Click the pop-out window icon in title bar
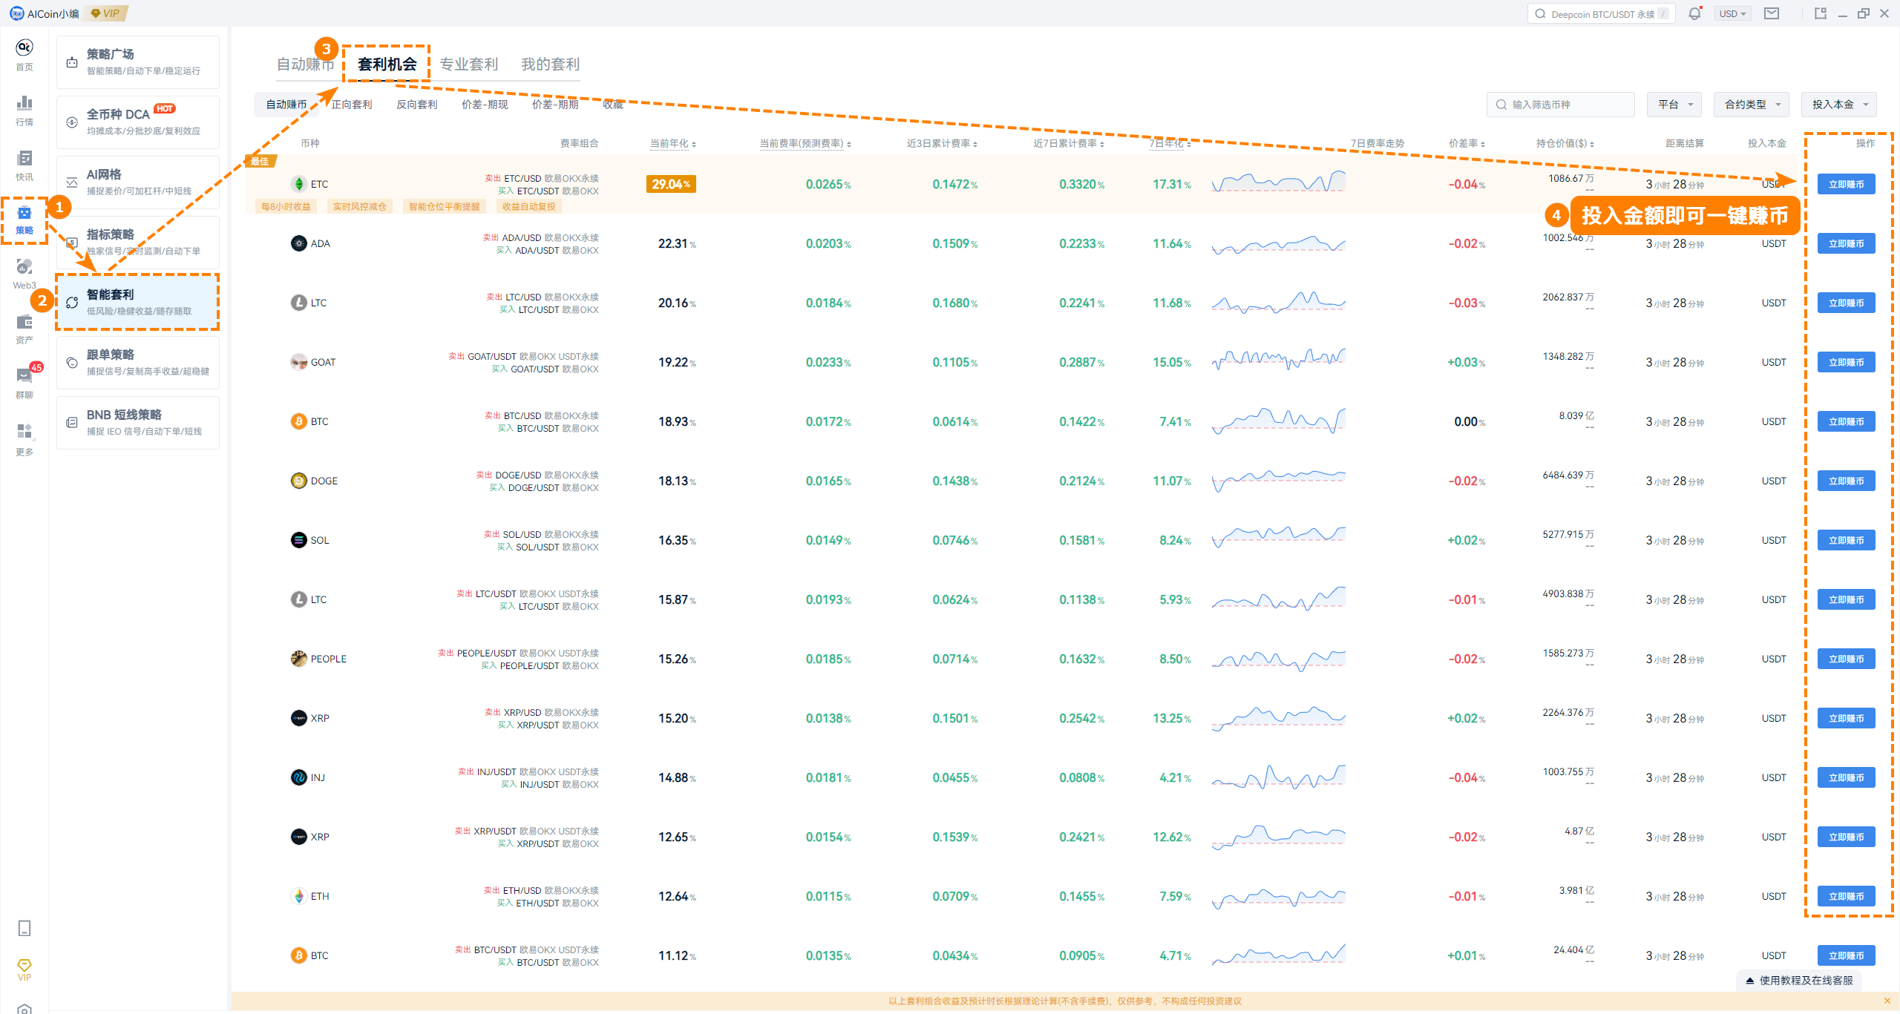This screenshot has height=1014, width=1900. pyautogui.click(x=1820, y=13)
